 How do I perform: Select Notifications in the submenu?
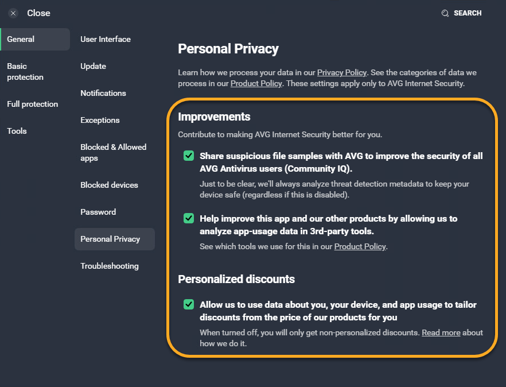(x=103, y=93)
